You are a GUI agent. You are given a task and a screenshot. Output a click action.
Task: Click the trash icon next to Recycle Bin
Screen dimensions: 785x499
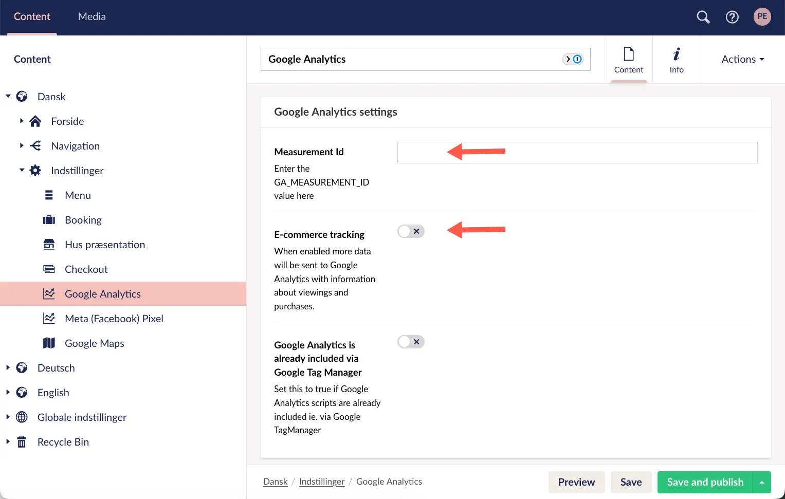pos(21,441)
